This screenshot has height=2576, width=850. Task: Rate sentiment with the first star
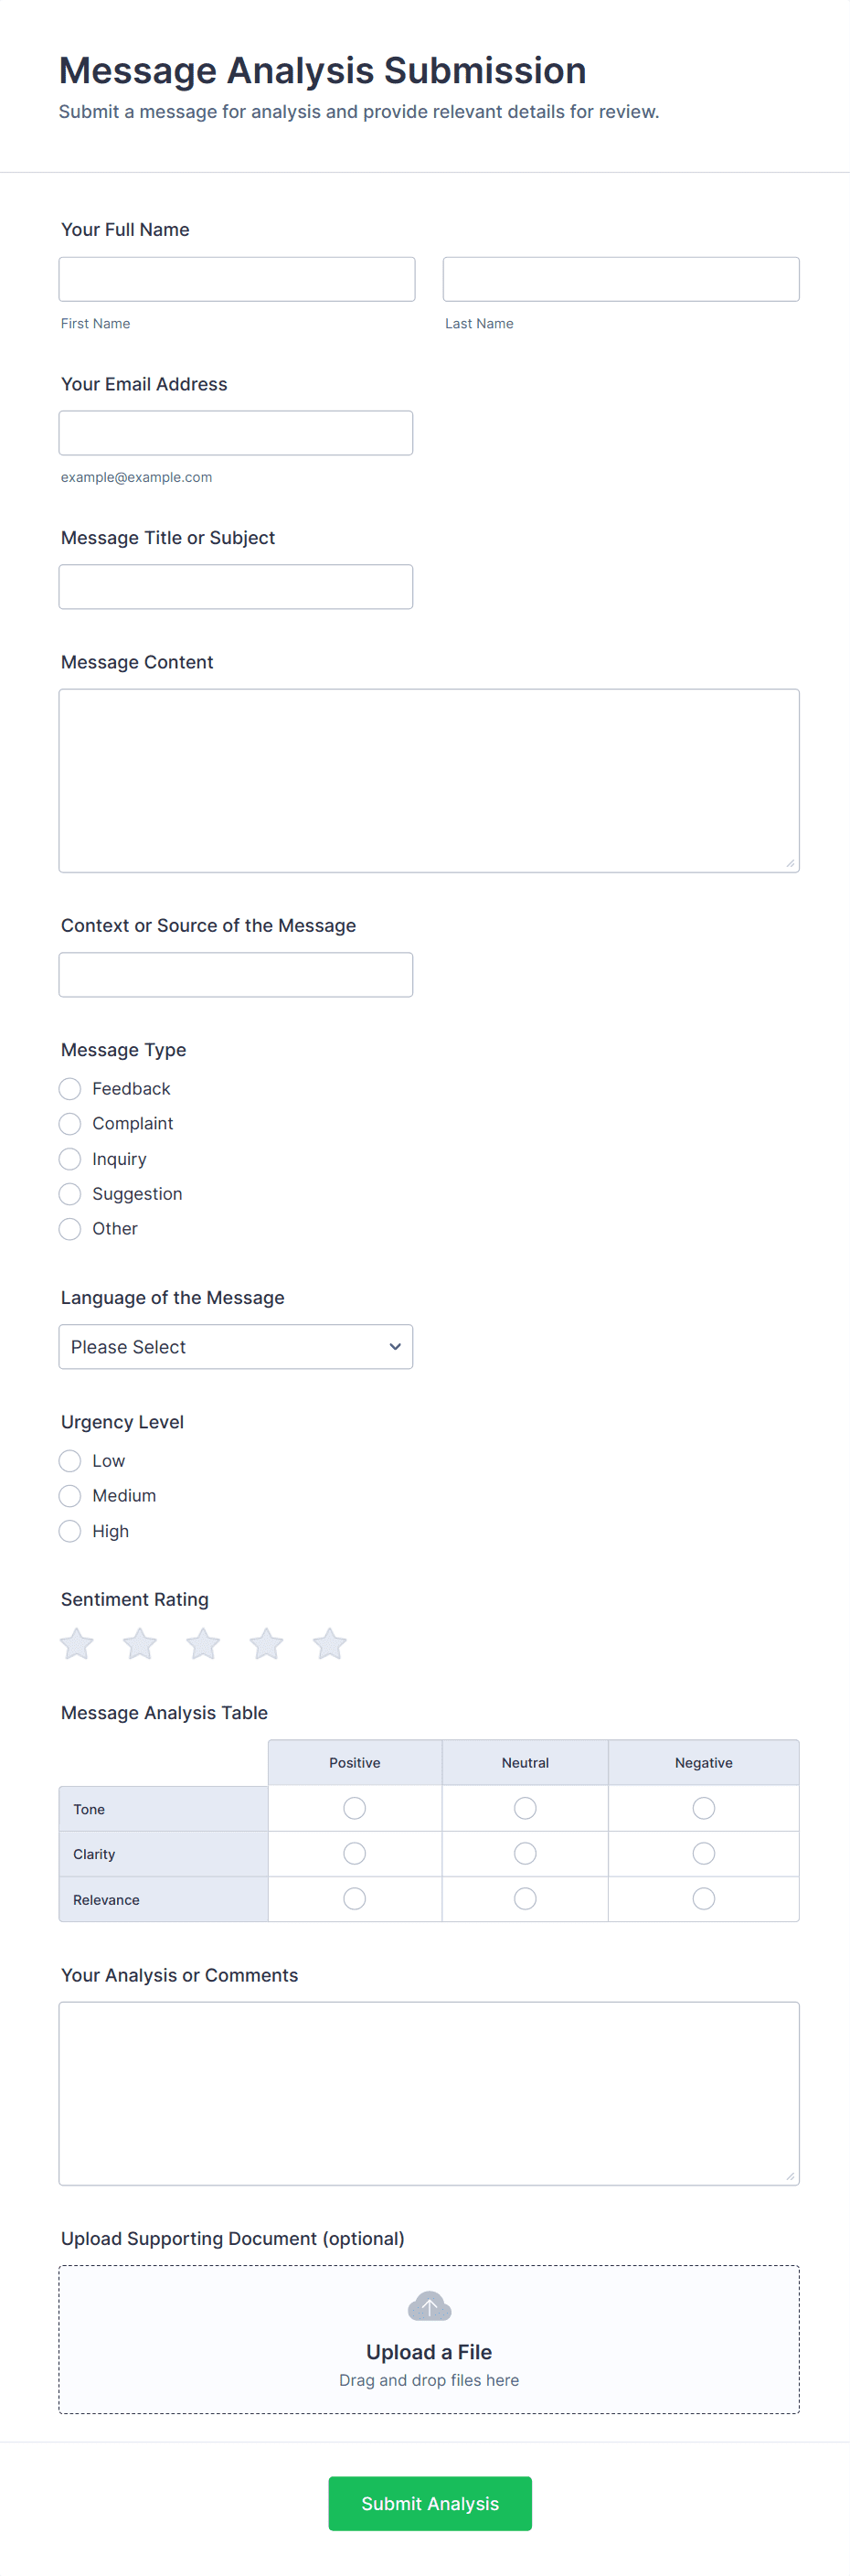coord(77,1643)
